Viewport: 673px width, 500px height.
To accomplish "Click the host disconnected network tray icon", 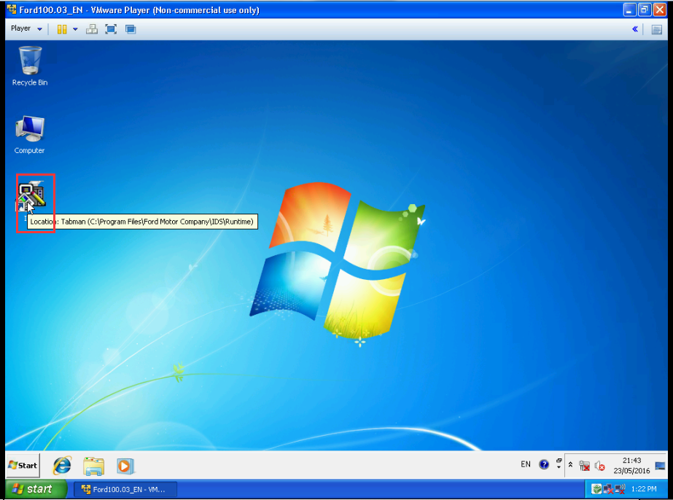I will 608,489.
